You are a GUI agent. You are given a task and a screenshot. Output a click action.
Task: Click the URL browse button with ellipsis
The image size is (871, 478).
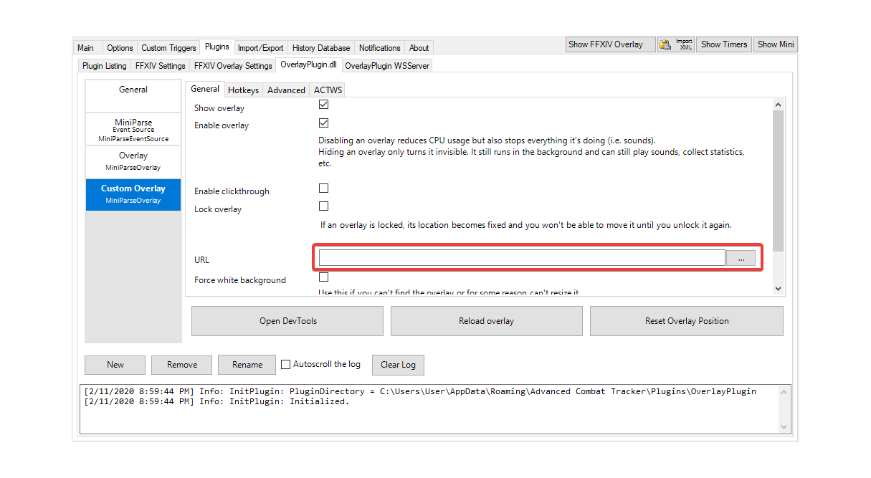741,258
